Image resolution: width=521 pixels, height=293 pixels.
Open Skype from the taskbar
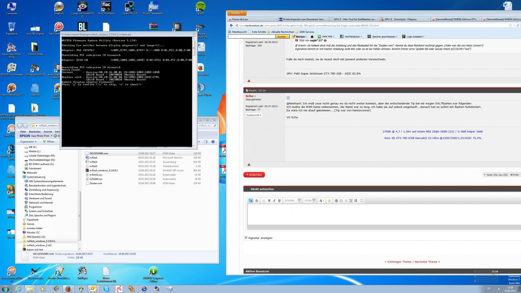coord(106,289)
